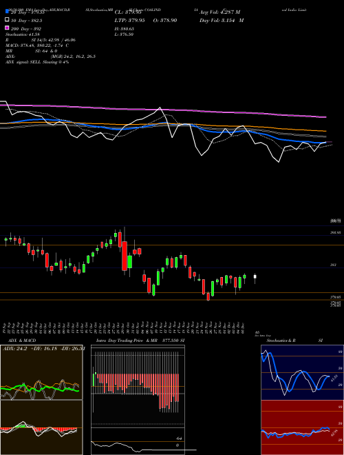Click the MACD histogram panel

[41, 427]
